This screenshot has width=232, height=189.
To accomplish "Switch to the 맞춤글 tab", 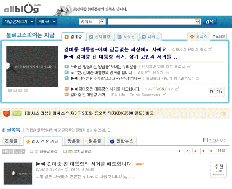I will [73, 141].
